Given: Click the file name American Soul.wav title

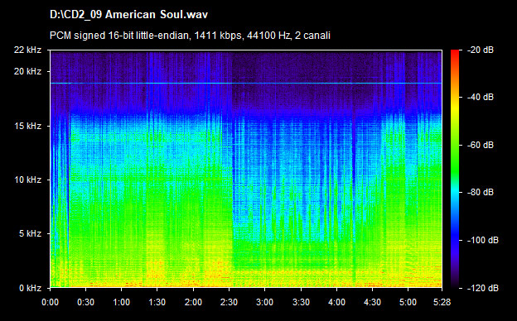Looking at the screenshot, I should 129,15.
